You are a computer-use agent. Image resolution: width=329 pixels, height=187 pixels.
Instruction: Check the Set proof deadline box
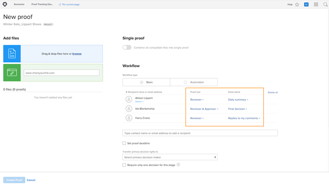(x=124, y=143)
